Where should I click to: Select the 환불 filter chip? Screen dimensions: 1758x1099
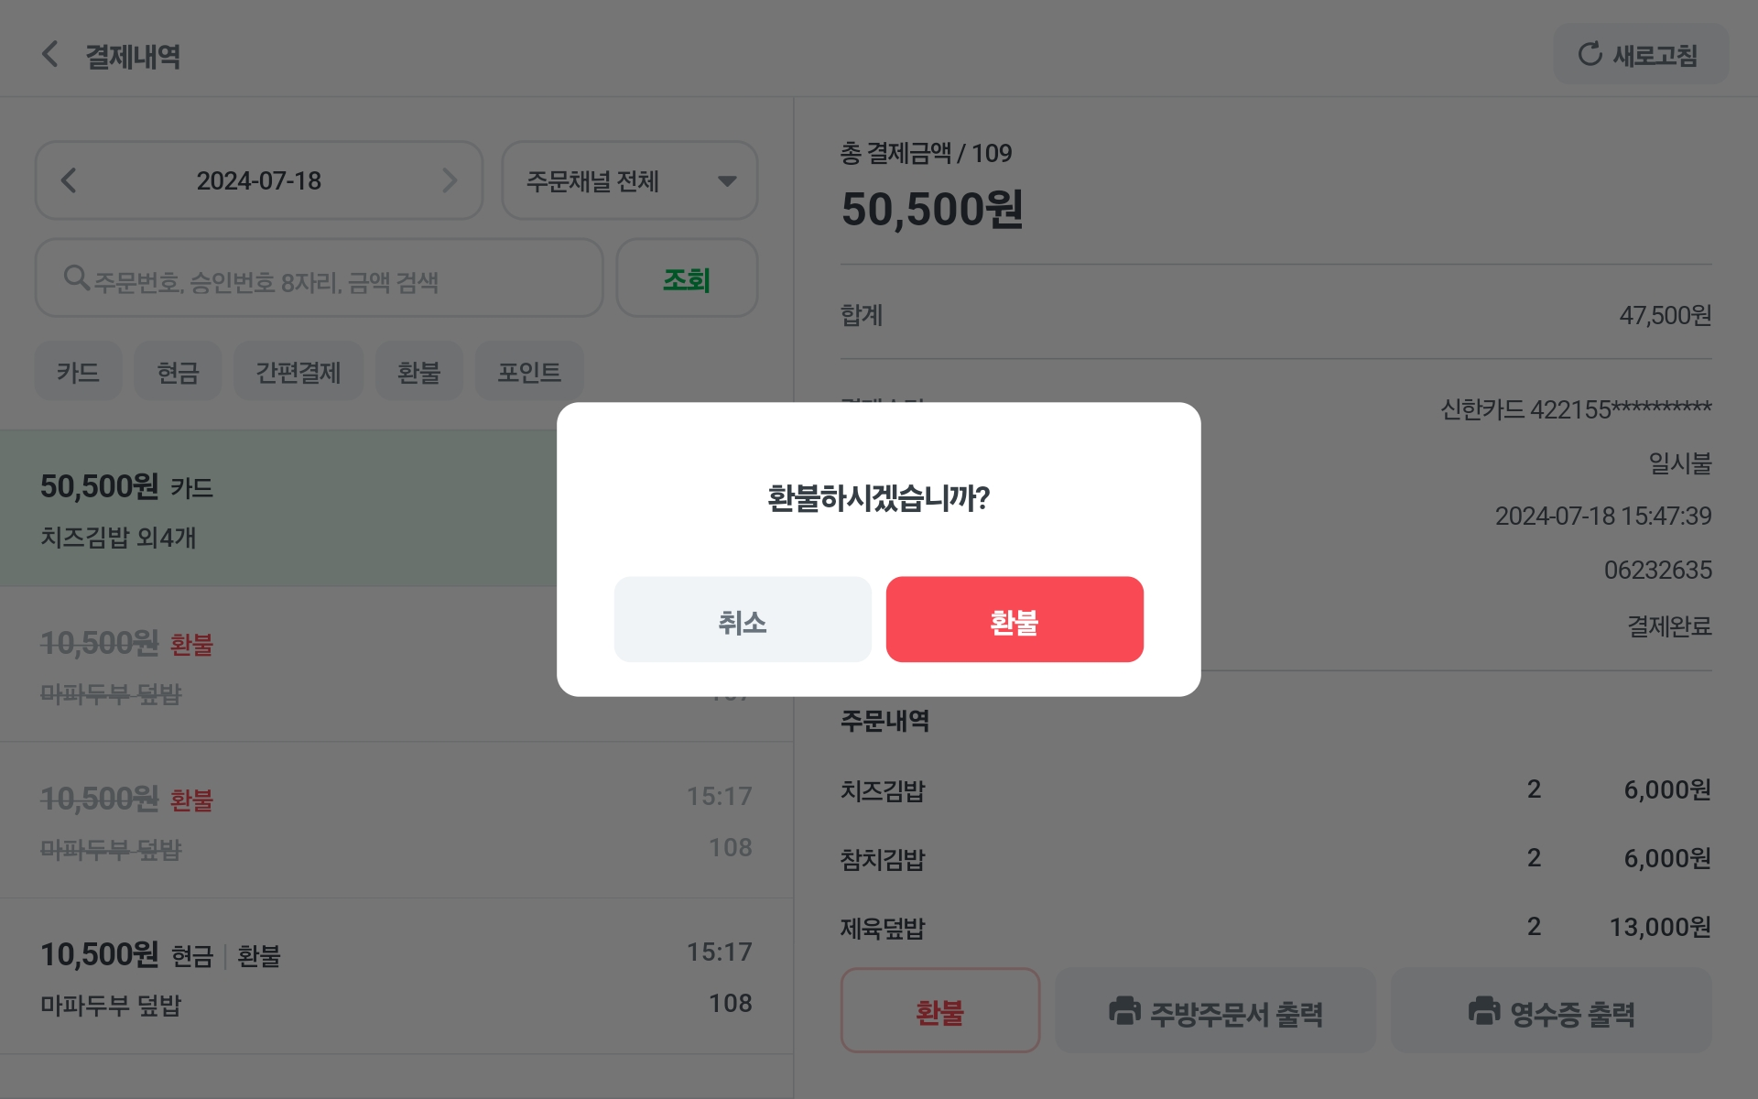coord(419,371)
